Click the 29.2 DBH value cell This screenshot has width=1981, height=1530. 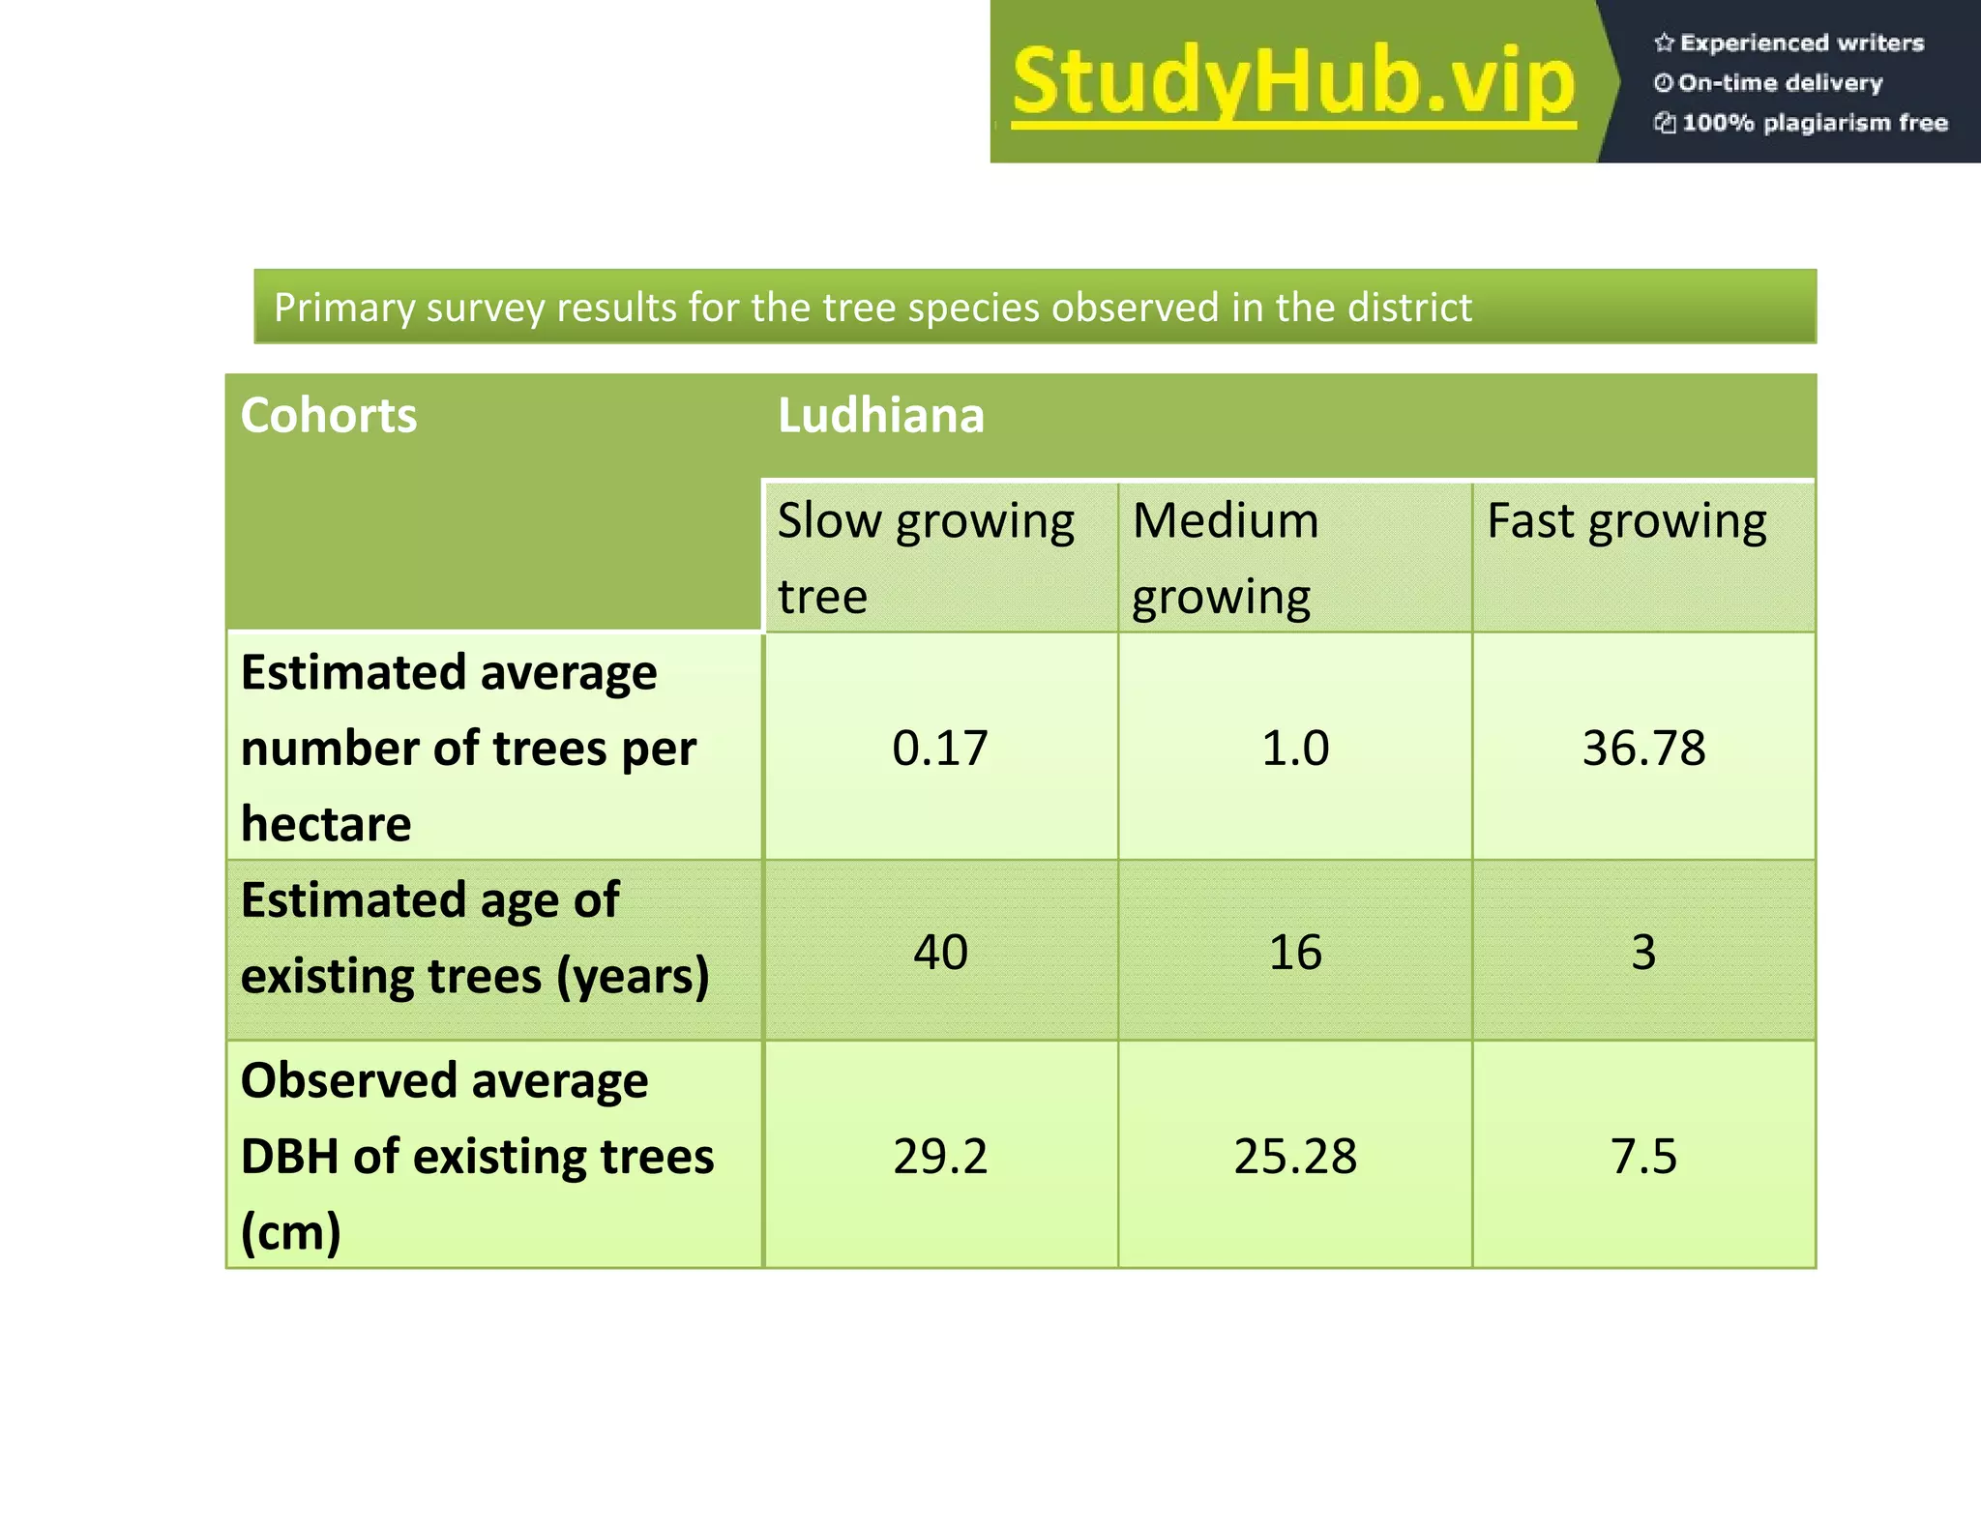(x=941, y=1155)
